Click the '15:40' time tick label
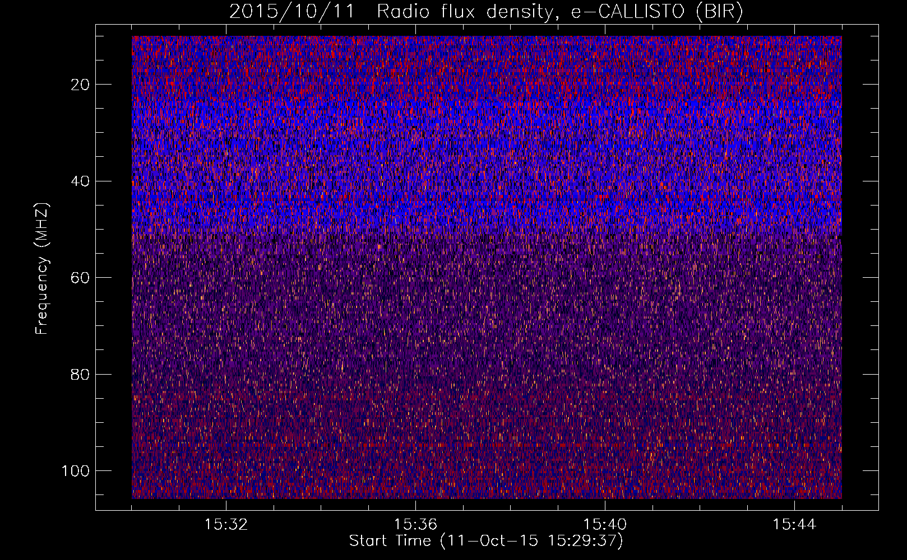The width and height of the screenshot is (907, 560). pyautogui.click(x=605, y=525)
